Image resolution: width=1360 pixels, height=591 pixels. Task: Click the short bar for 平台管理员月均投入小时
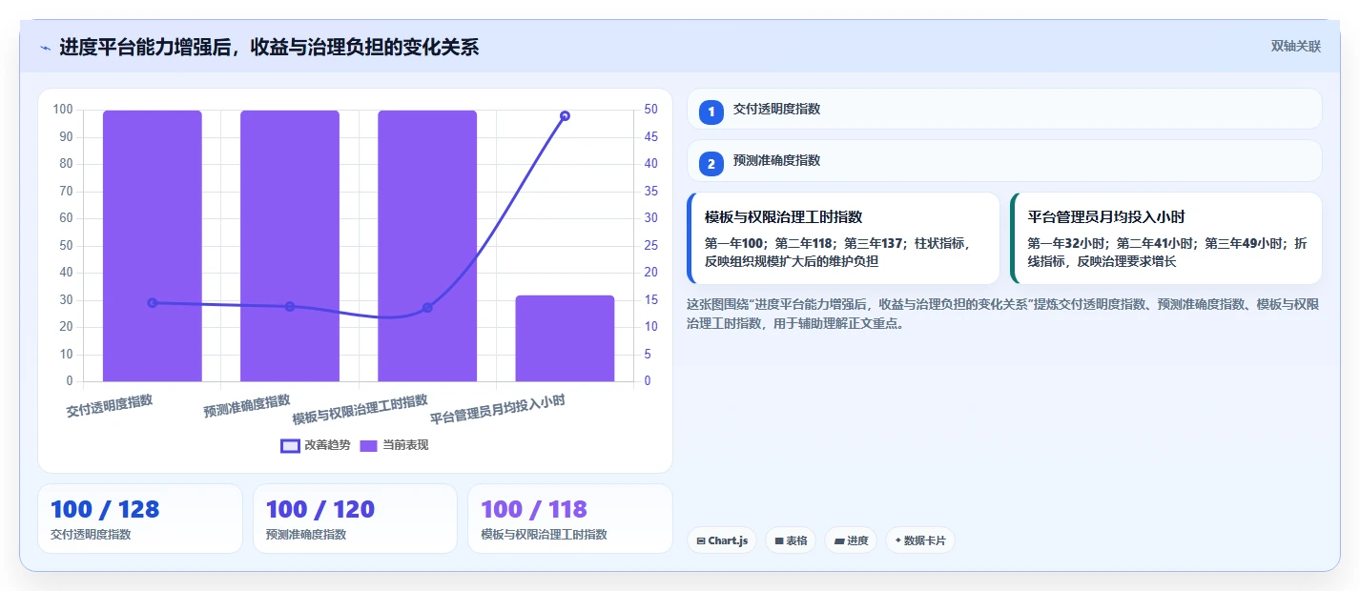565,338
